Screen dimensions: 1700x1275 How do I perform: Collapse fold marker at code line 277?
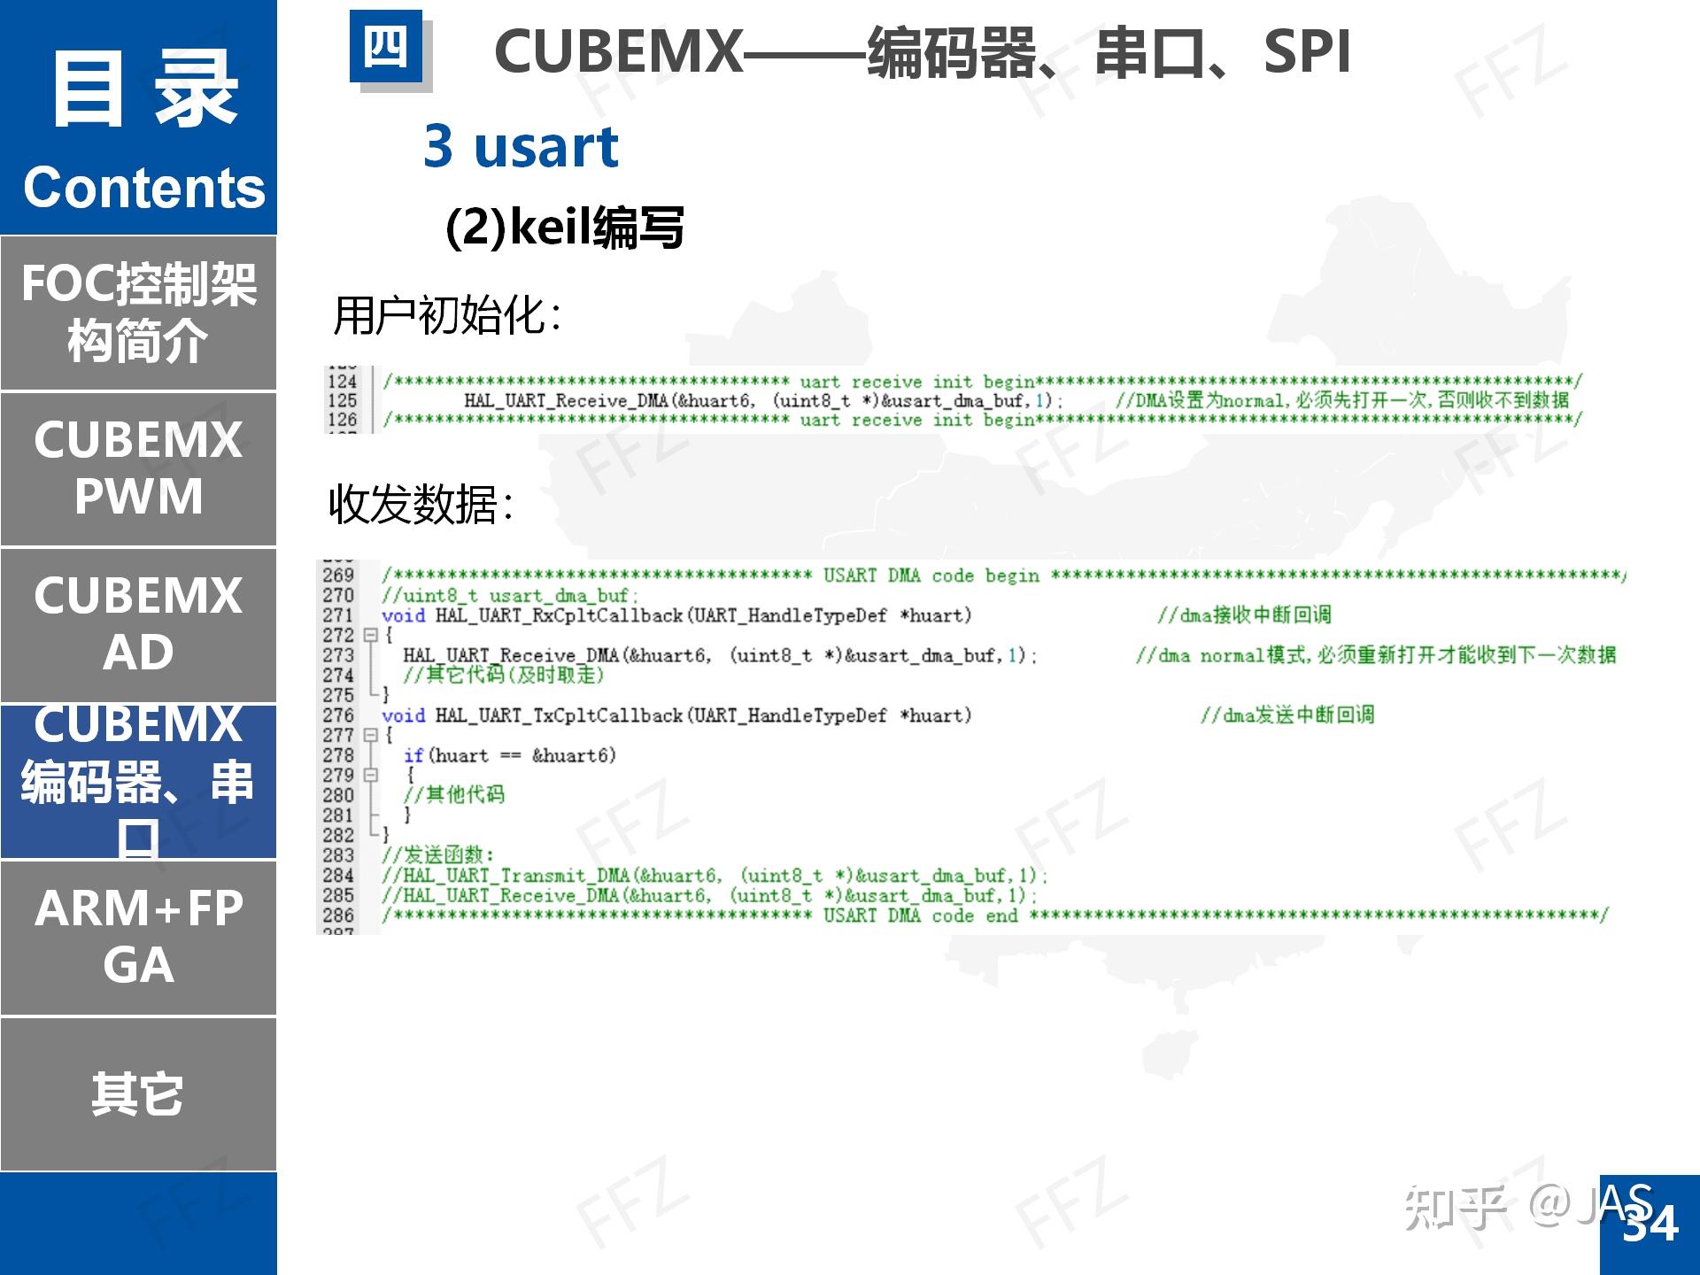pos(371,735)
